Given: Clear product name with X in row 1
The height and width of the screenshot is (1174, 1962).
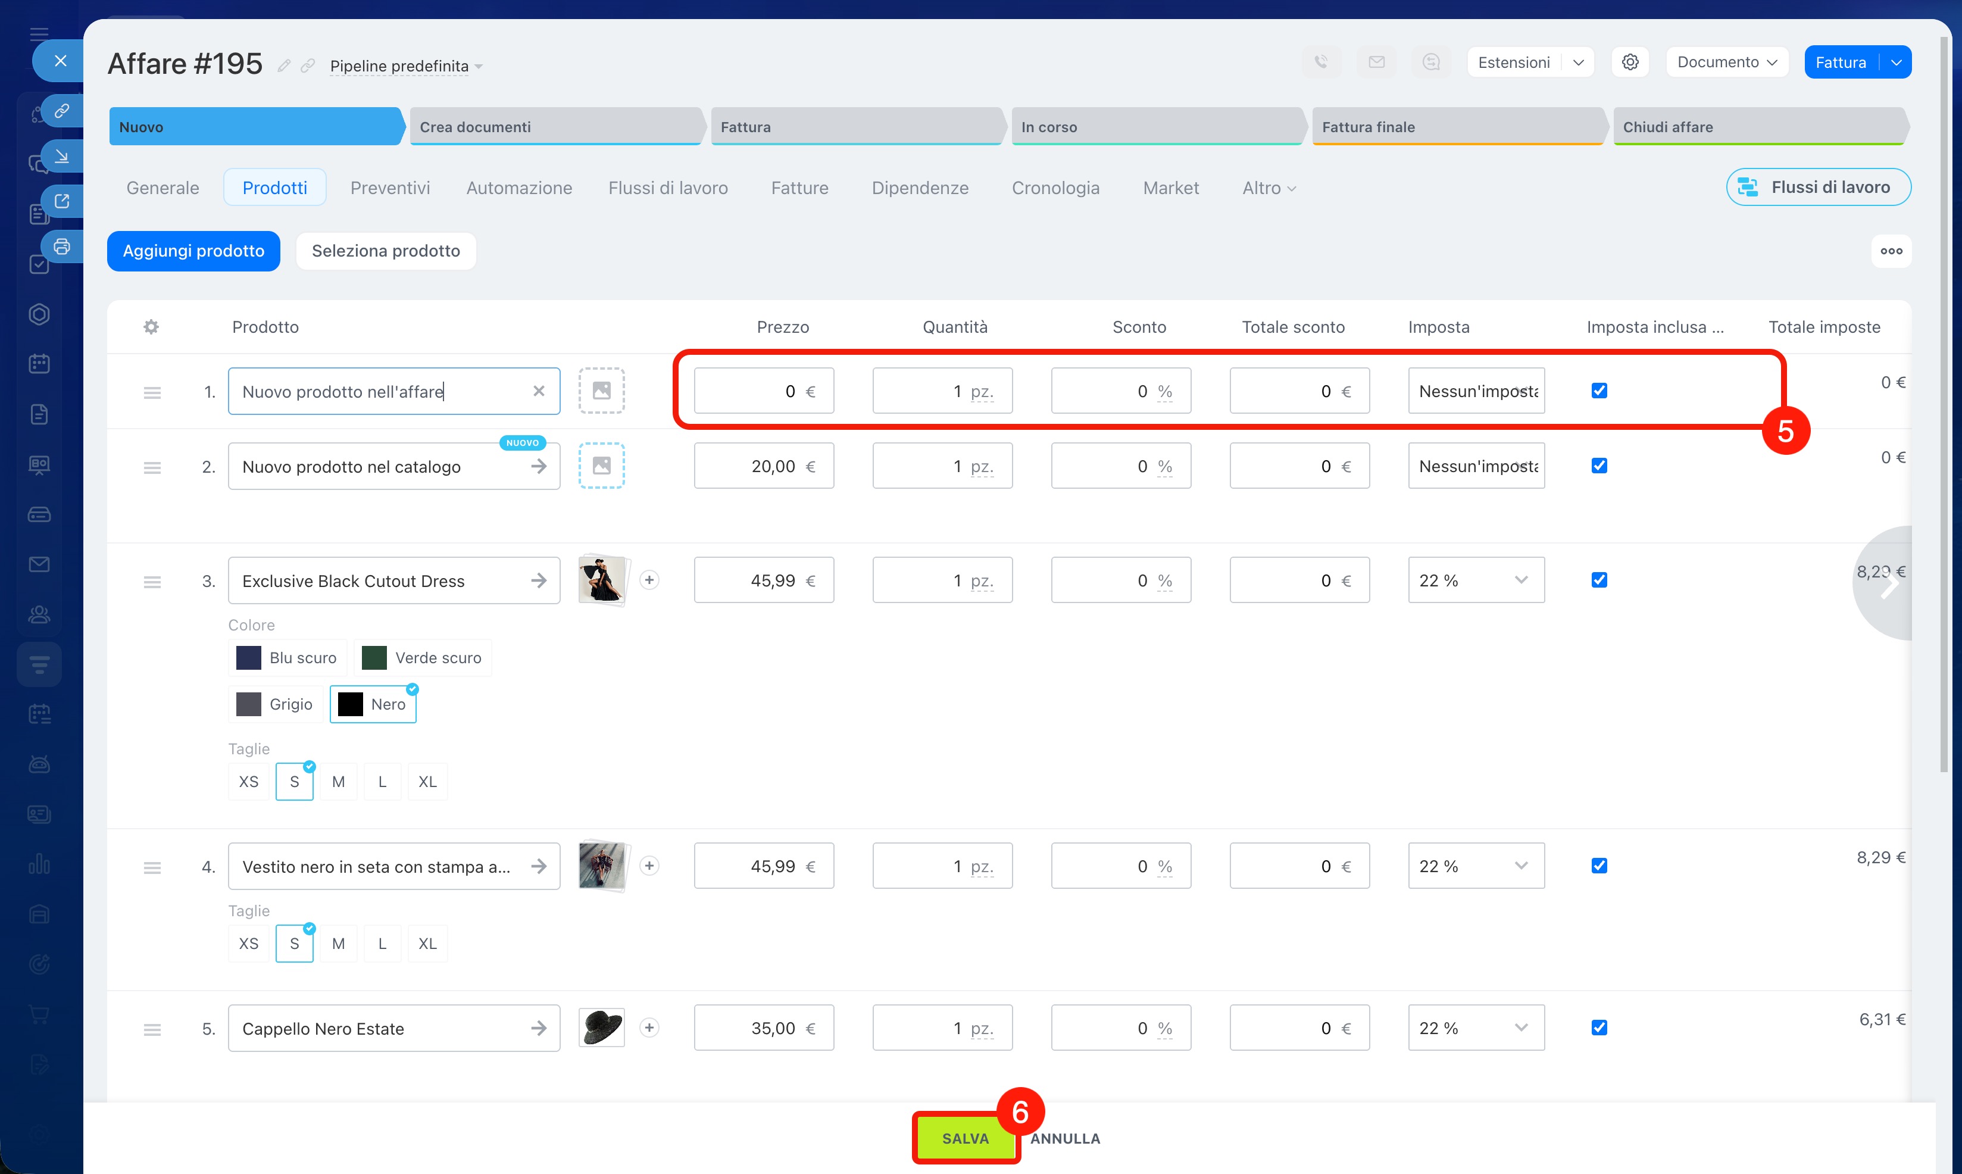Looking at the screenshot, I should pyautogui.click(x=539, y=391).
